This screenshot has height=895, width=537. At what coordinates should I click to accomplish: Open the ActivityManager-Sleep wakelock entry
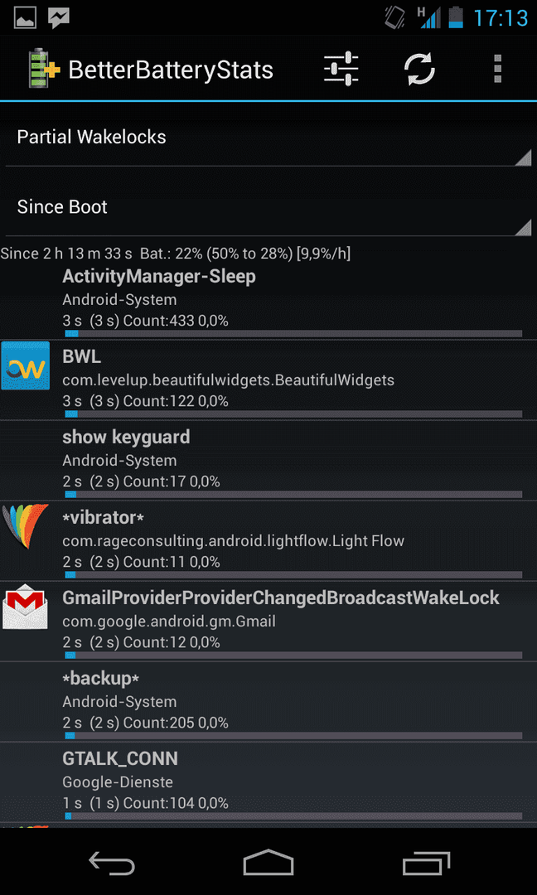268,300
